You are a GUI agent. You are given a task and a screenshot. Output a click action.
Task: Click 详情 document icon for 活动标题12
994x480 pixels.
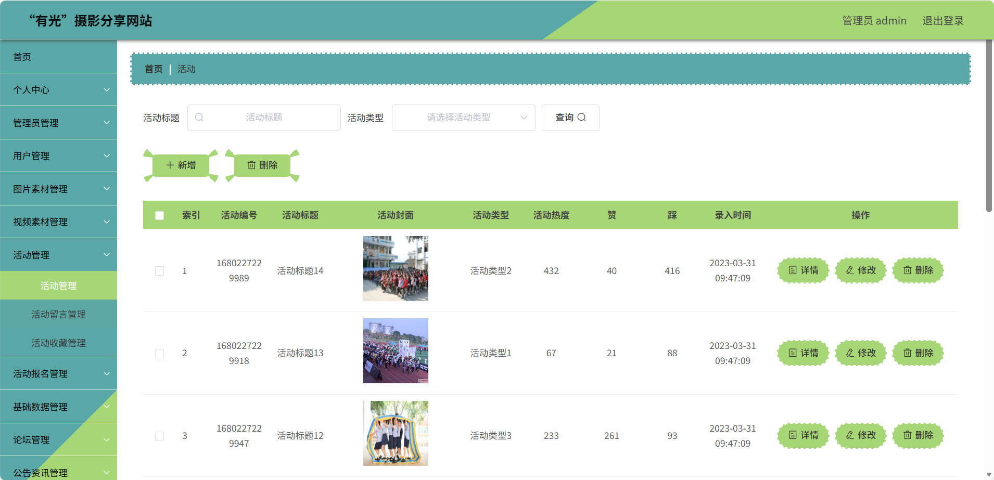(x=793, y=435)
